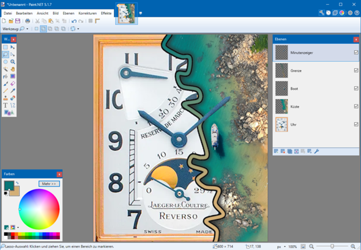Select the Gradient tool
Image resolution: width=361 pixels, height=250 pixels.
pyautogui.click(x=13, y=76)
